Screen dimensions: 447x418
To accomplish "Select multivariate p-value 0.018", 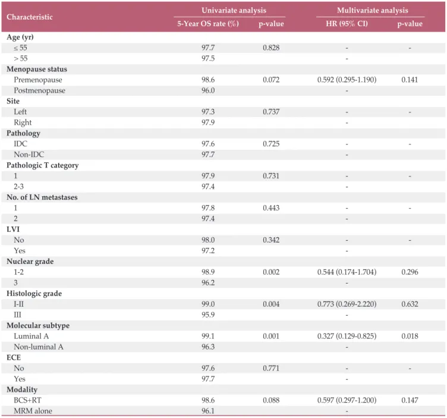I will [410, 336].
